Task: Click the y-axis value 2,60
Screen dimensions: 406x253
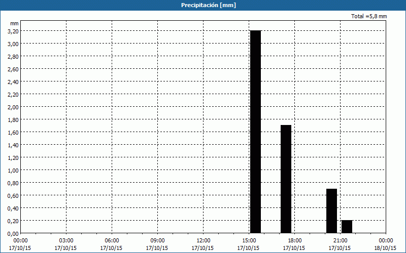Action: click(x=13, y=69)
